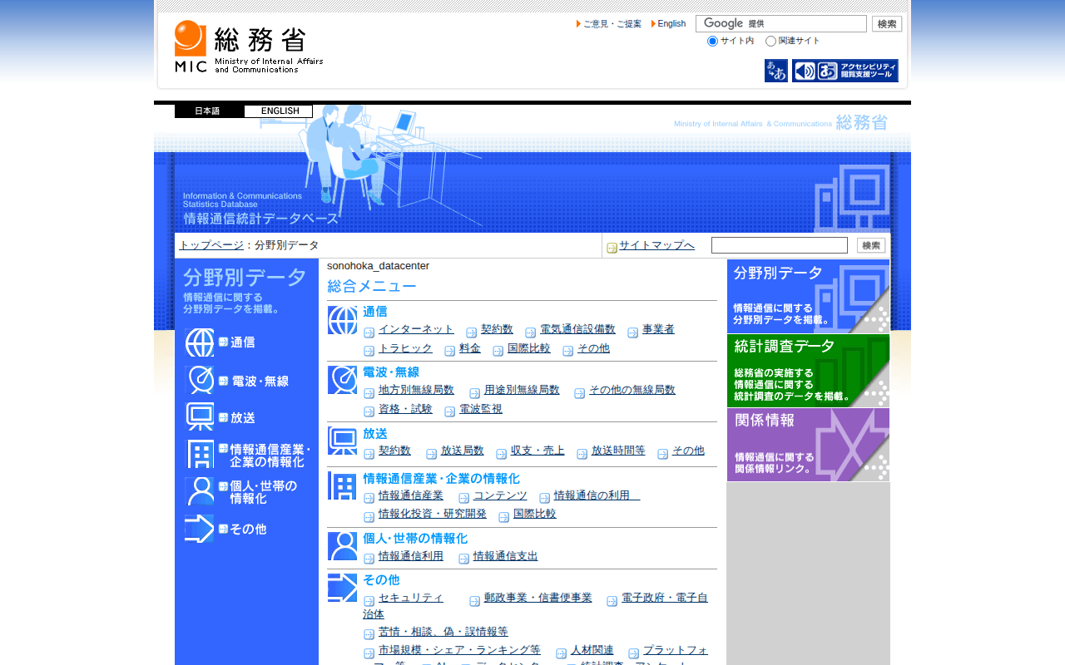Open the 電気通信設備数 link
Screen dimensions: 1065x665
pyautogui.click(x=577, y=329)
